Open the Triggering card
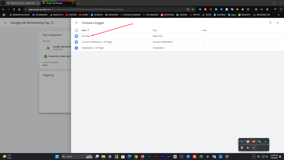 [55, 92]
